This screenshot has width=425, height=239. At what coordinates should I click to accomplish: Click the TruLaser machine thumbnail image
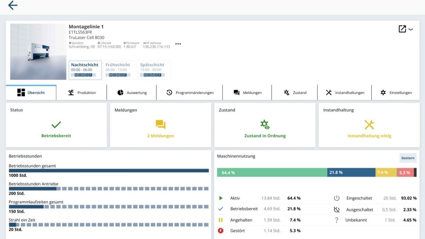[38, 52]
